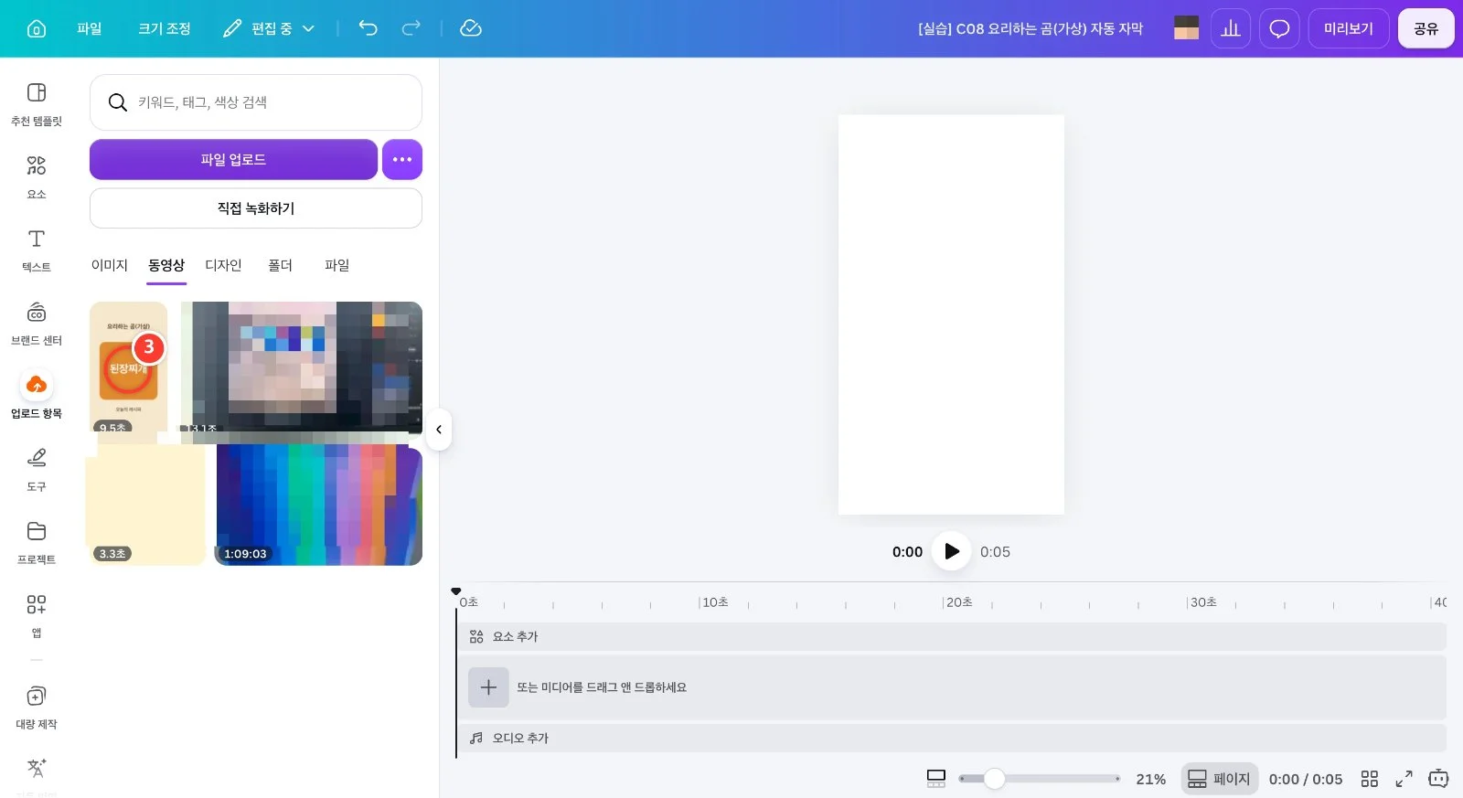The height and width of the screenshot is (798, 1463).
Task: Adjust the zoom slider handle
Action: tap(995, 779)
